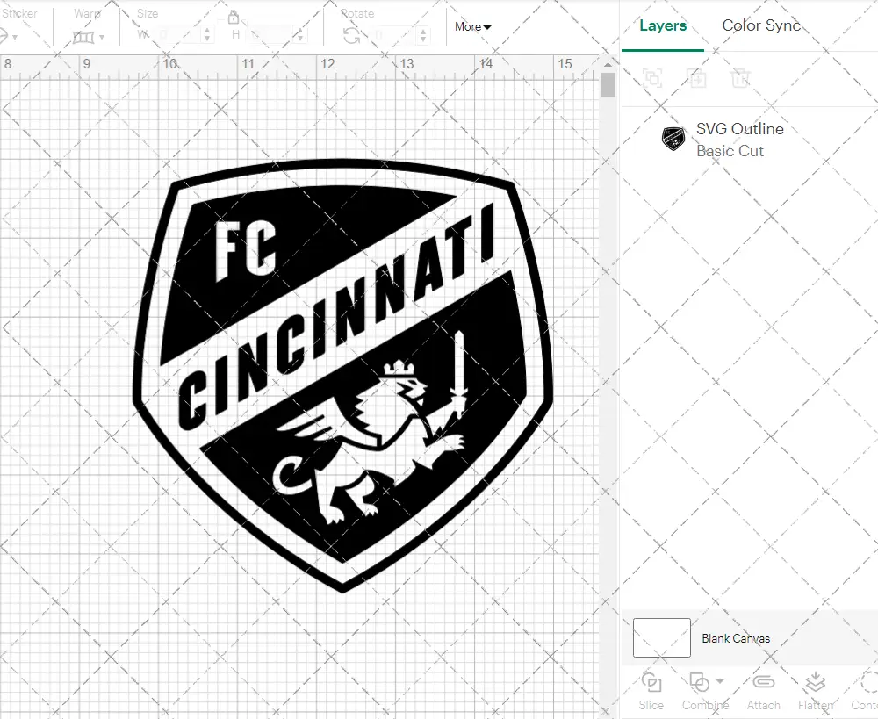This screenshot has width=878, height=719.
Task: Open the More dropdown
Action: 471,27
